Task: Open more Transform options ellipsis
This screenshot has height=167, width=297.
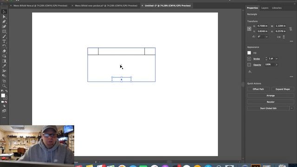Action: 291,41
